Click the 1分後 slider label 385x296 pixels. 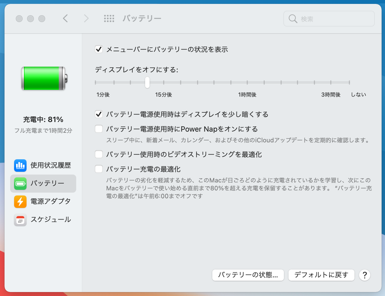pyautogui.click(x=103, y=95)
